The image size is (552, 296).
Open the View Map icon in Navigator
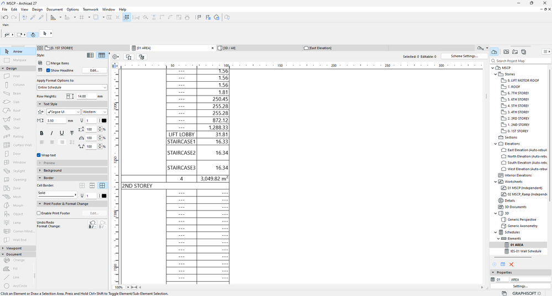(506, 52)
